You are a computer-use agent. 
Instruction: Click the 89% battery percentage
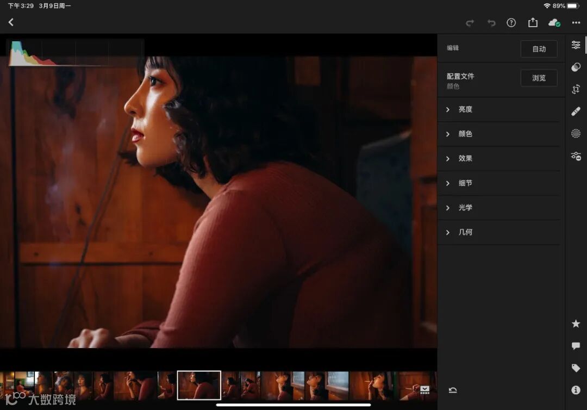(559, 5)
